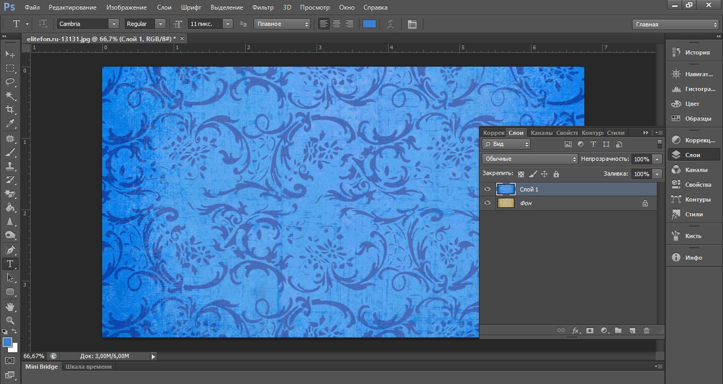The image size is (723, 384).
Task: Open the Кисть panel in the dock
Action: point(693,236)
